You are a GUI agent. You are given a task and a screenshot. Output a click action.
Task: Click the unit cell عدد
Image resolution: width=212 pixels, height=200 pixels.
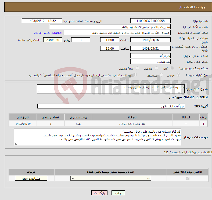click(x=78, y=124)
